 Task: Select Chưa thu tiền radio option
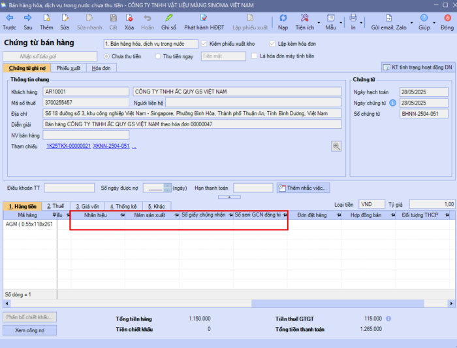pyautogui.click(x=106, y=56)
